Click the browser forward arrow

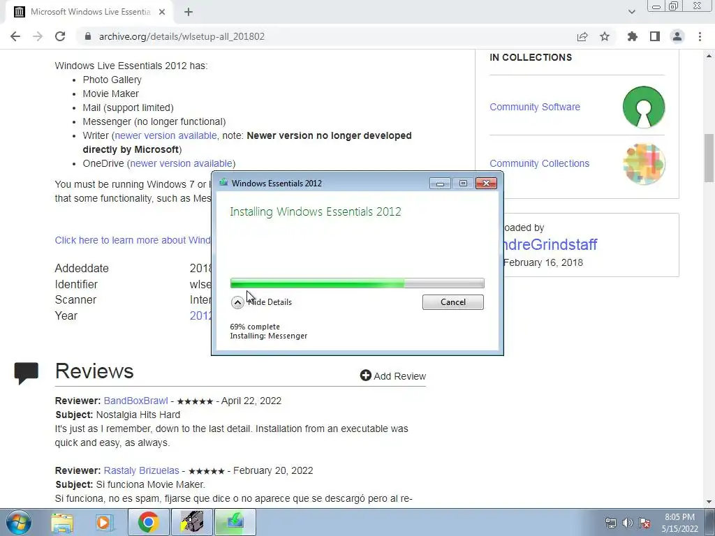38,36
